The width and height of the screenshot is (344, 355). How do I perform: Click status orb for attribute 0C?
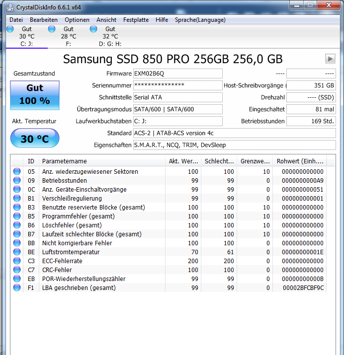[17, 189]
